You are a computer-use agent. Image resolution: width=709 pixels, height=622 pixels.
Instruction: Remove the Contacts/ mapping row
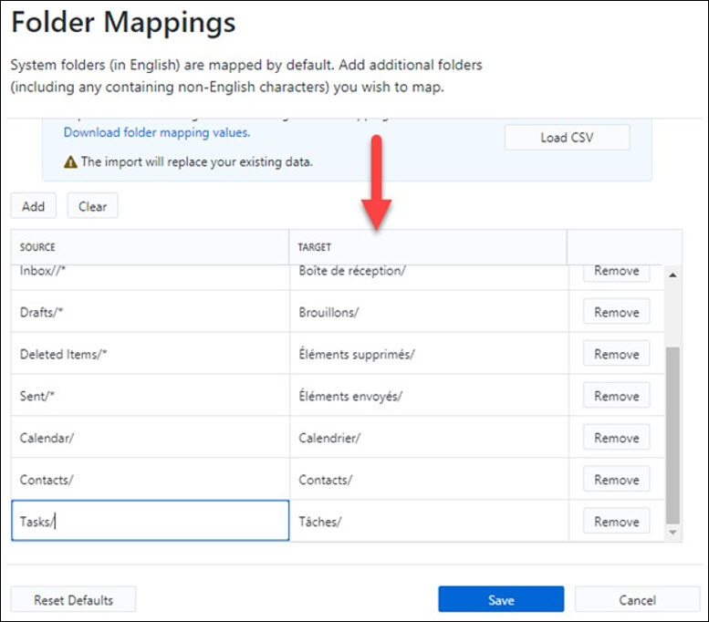coord(616,480)
